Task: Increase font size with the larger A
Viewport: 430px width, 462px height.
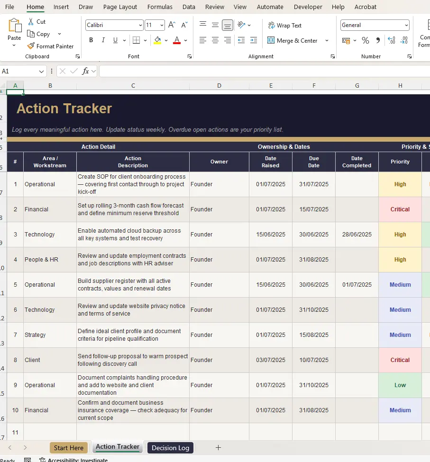Action: [x=172, y=25]
